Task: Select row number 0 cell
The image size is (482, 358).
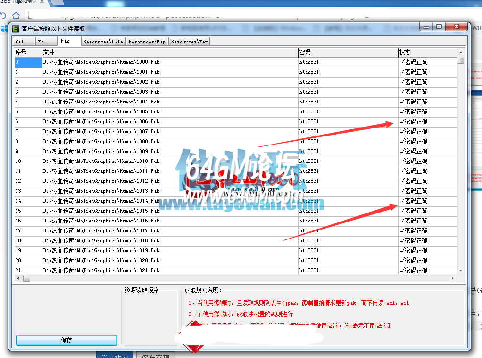Action: pyautogui.click(x=28, y=62)
